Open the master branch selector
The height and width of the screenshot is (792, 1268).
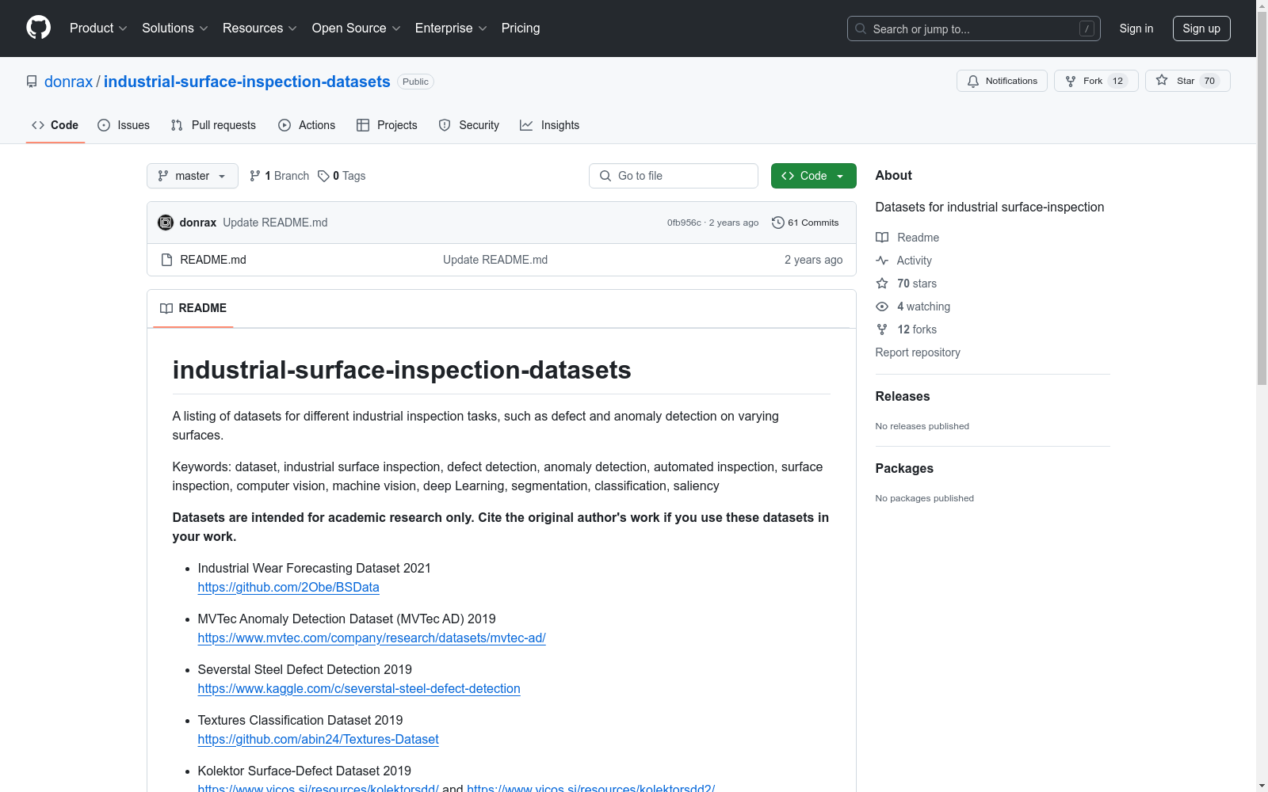coord(192,176)
